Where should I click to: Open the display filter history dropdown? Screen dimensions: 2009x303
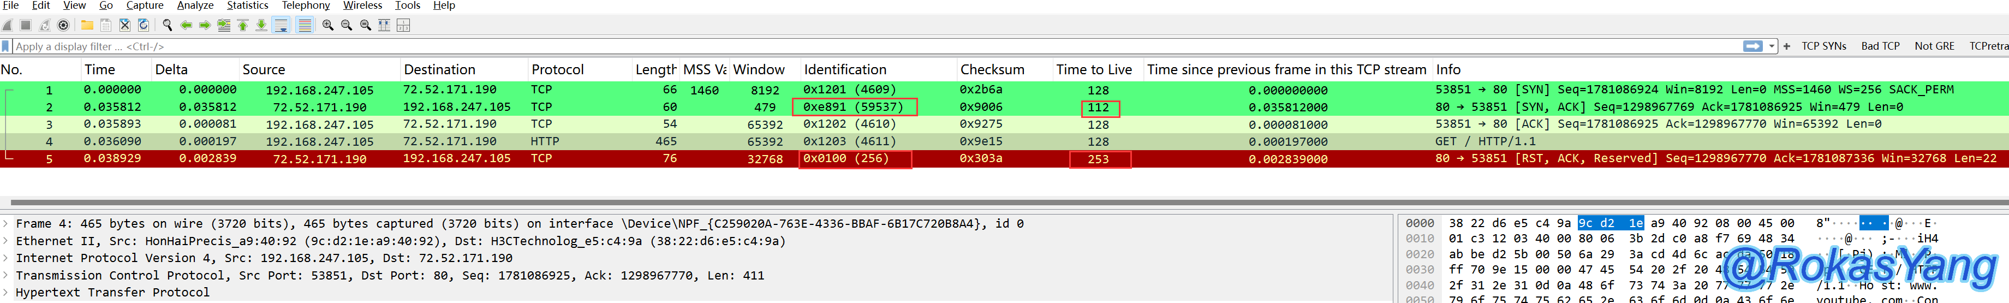pos(1772,46)
